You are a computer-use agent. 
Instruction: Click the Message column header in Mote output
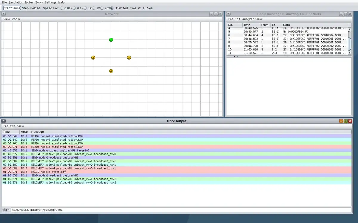(x=191, y=132)
